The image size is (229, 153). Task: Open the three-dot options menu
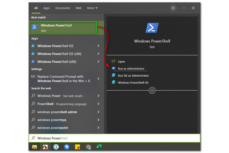click(184, 8)
